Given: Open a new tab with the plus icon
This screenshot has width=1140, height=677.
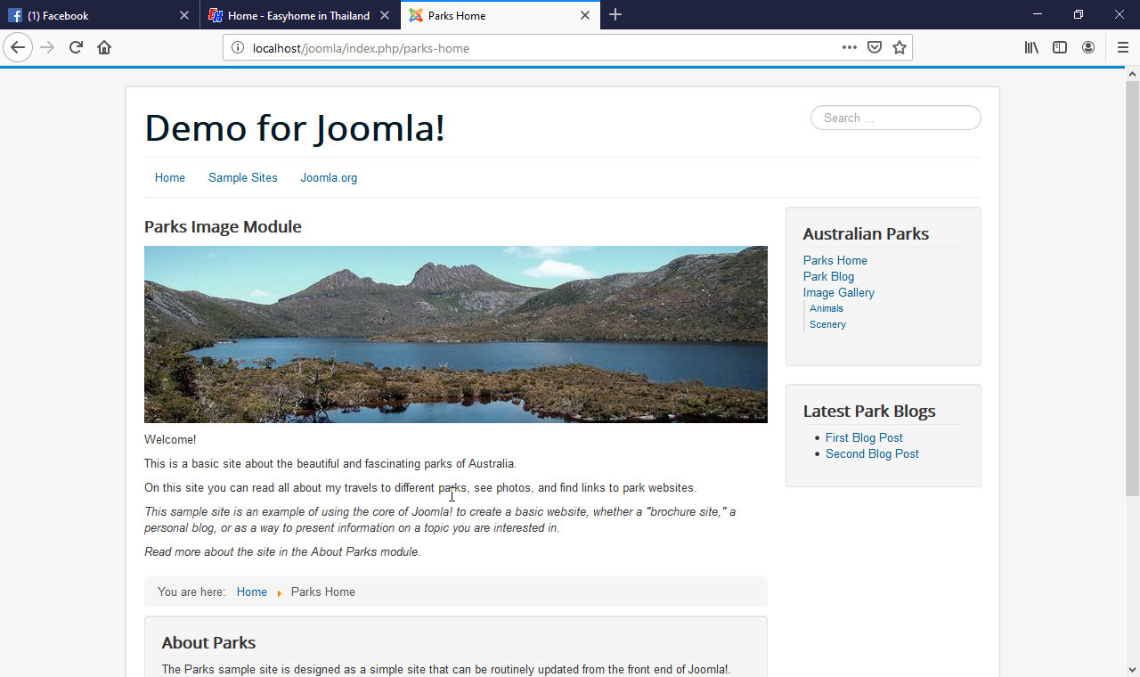Looking at the screenshot, I should pos(615,14).
